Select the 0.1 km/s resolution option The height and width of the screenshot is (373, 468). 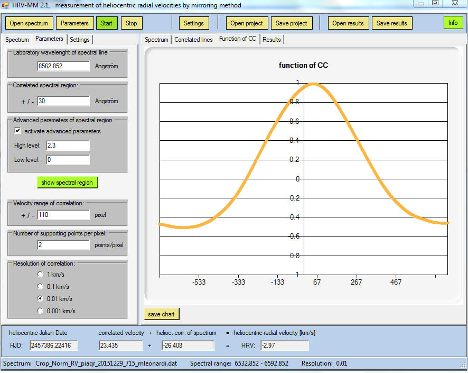click(x=41, y=287)
